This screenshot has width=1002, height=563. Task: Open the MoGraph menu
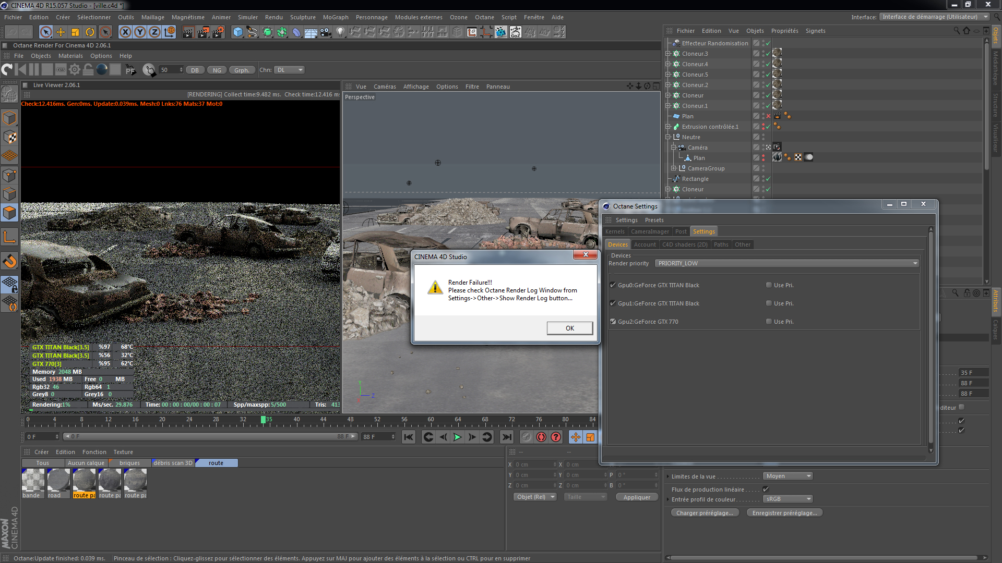[335, 17]
